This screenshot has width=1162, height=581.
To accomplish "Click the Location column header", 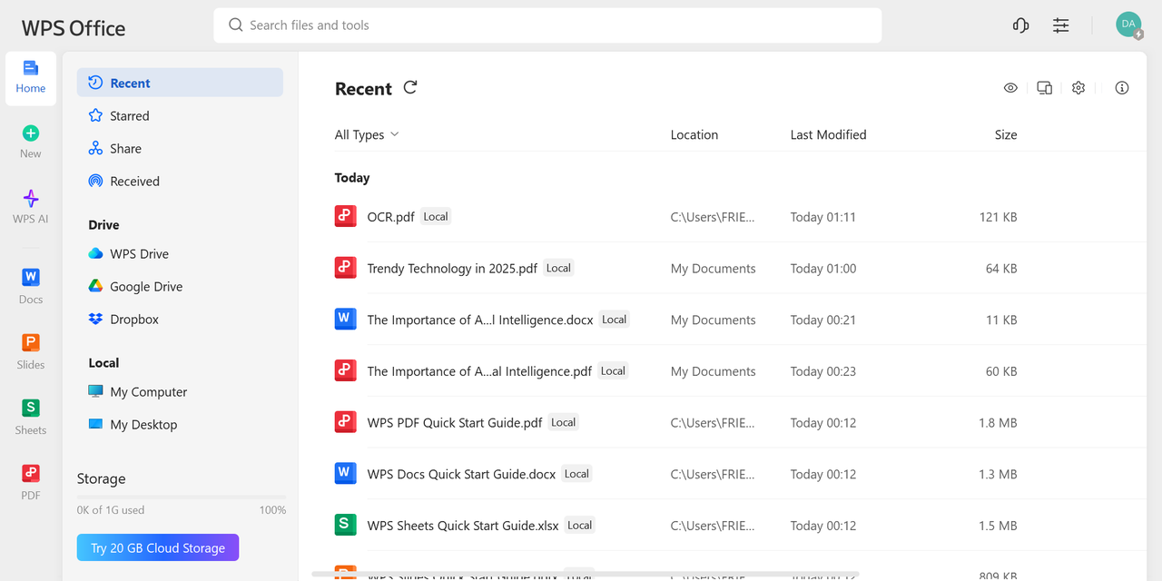I will [694, 134].
